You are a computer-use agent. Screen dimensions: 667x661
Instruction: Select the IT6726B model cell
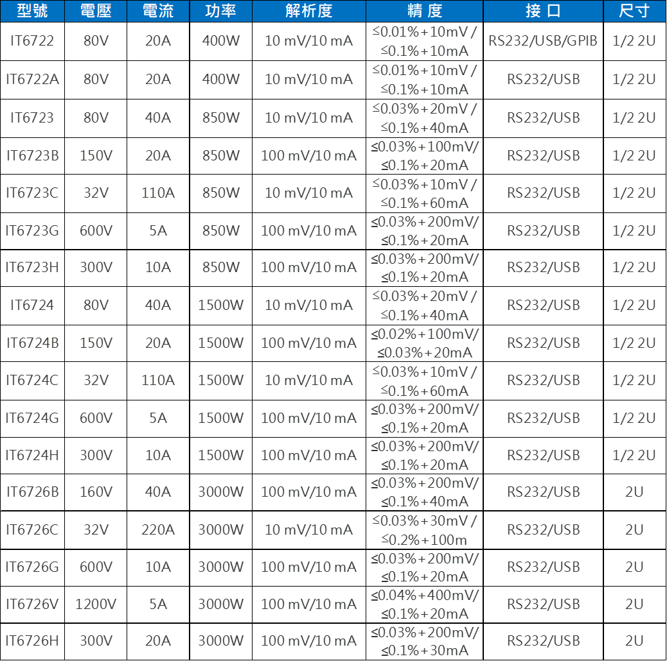coord(32,492)
